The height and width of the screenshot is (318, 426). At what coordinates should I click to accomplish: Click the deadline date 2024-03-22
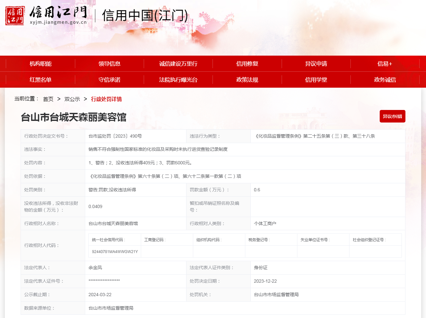100,295
